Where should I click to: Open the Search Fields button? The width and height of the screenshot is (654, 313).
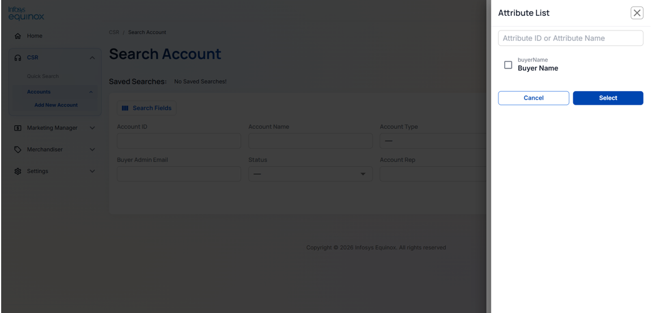pyautogui.click(x=146, y=108)
